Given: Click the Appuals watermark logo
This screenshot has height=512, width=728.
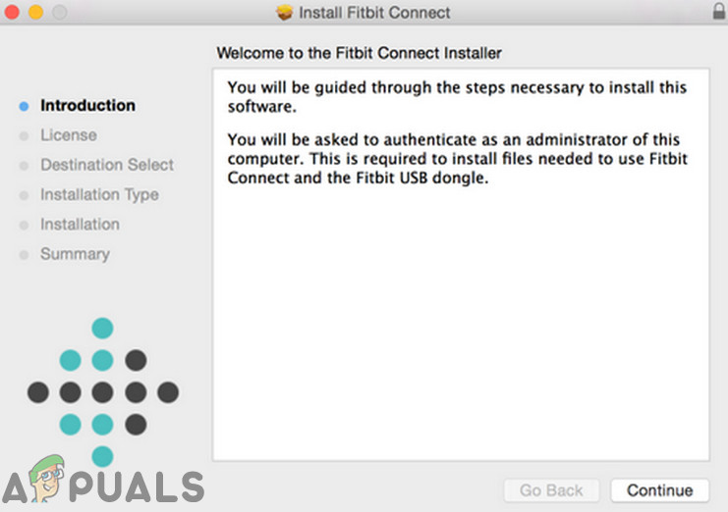Looking at the screenshot, I should pyautogui.click(x=102, y=486).
